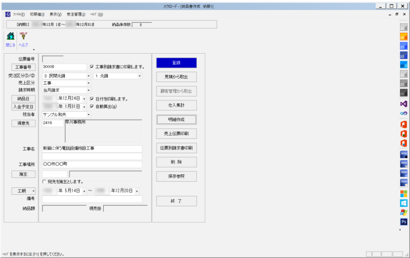Open the blue infinity icon in sidebar
This screenshot has height=258, width=410.
tap(404, 114)
